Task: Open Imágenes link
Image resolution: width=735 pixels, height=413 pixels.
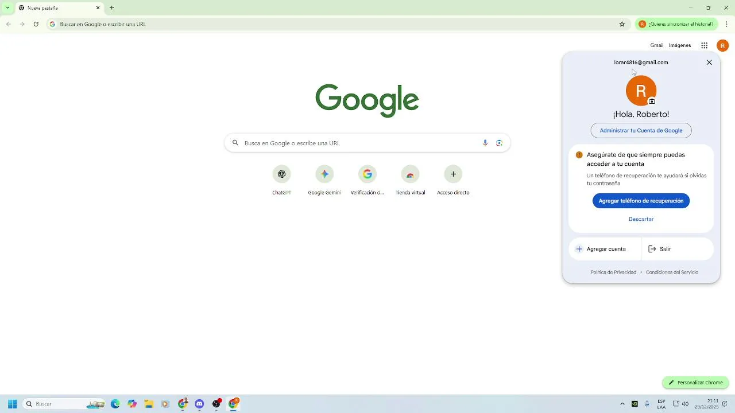Action: pos(680,45)
